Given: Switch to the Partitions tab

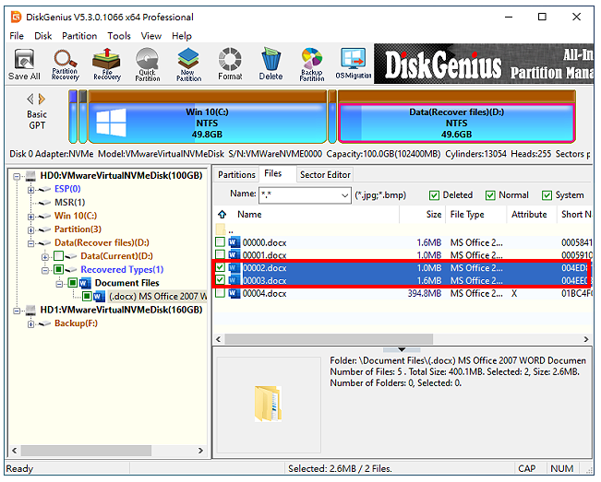Looking at the screenshot, I should pos(236,175).
